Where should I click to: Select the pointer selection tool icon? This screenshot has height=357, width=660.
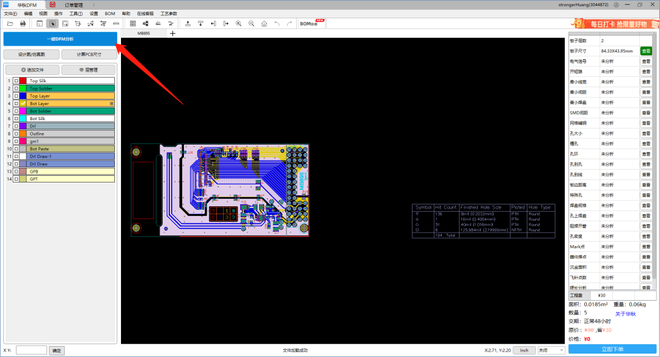pos(52,24)
